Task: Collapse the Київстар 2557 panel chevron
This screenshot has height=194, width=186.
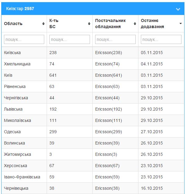Action: click(x=178, y=9)
